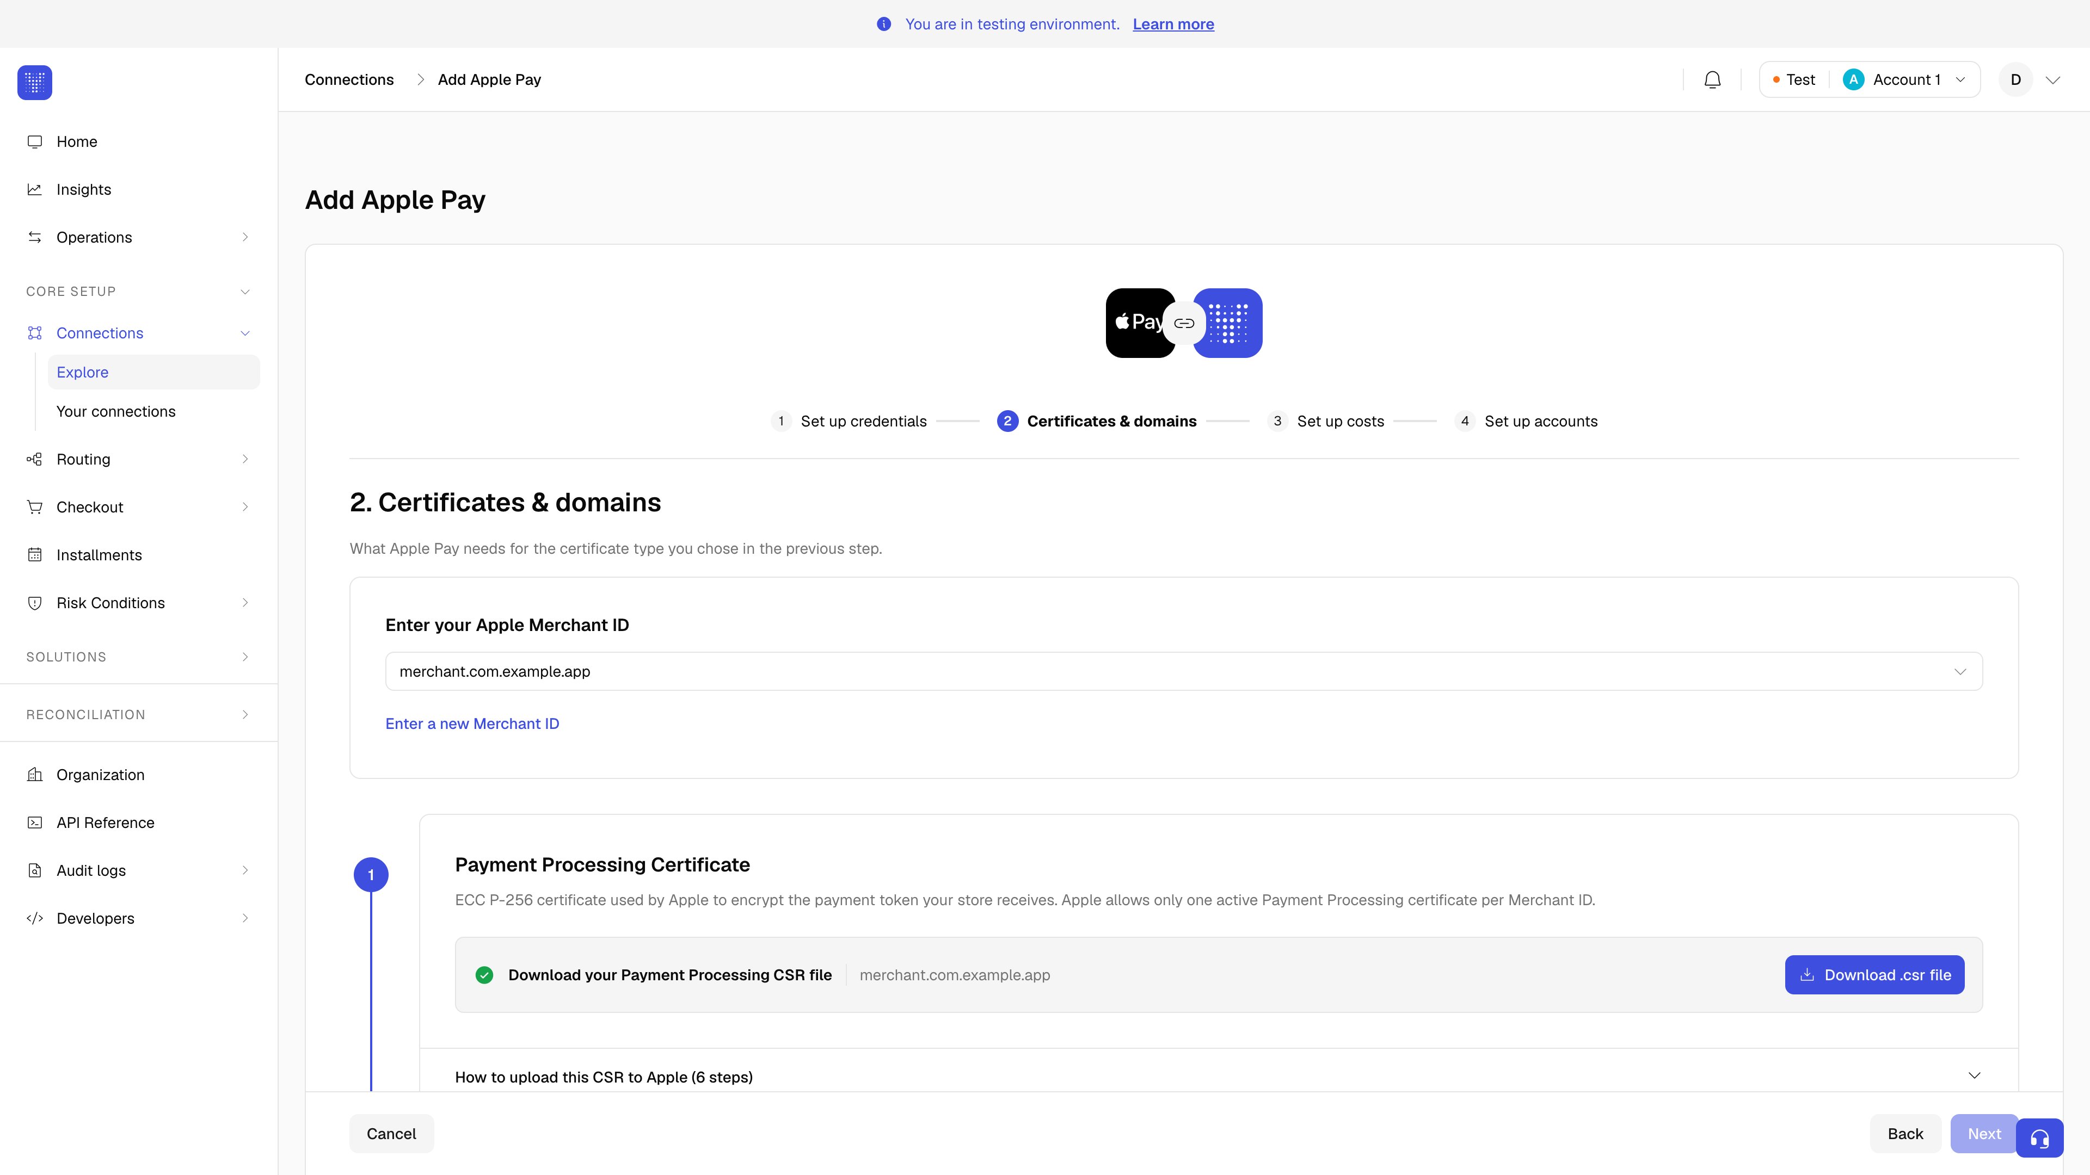The width and height of the screenshot is (2090, 1175).
Task: Open the support headset chat widget
Action: 2039,1137
